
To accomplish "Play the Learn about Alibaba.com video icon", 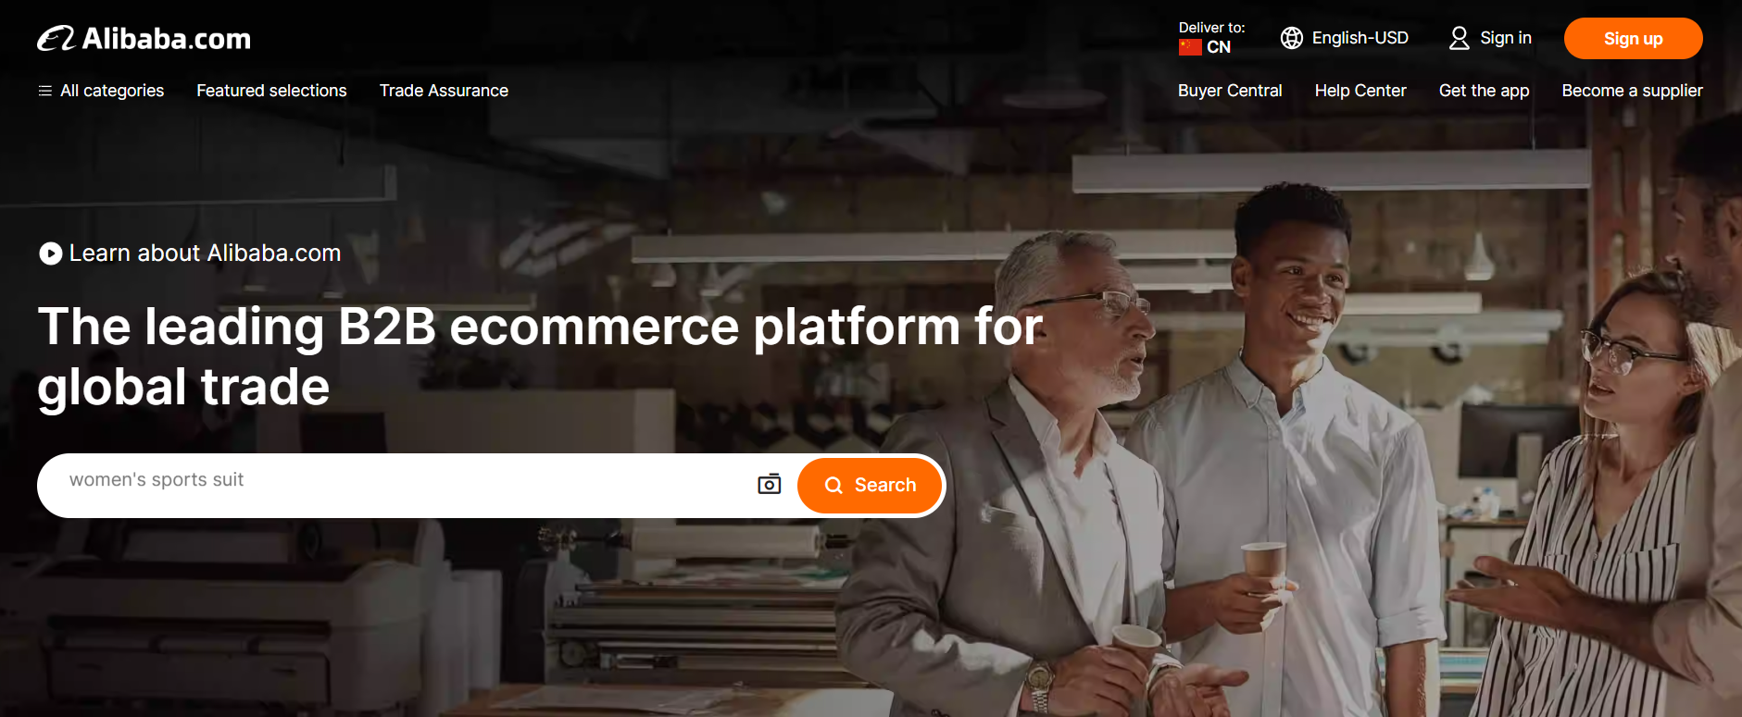I will pos(51,253).
